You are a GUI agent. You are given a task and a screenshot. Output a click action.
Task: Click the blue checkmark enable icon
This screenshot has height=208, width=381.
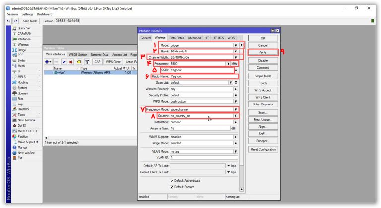point(64,62)
